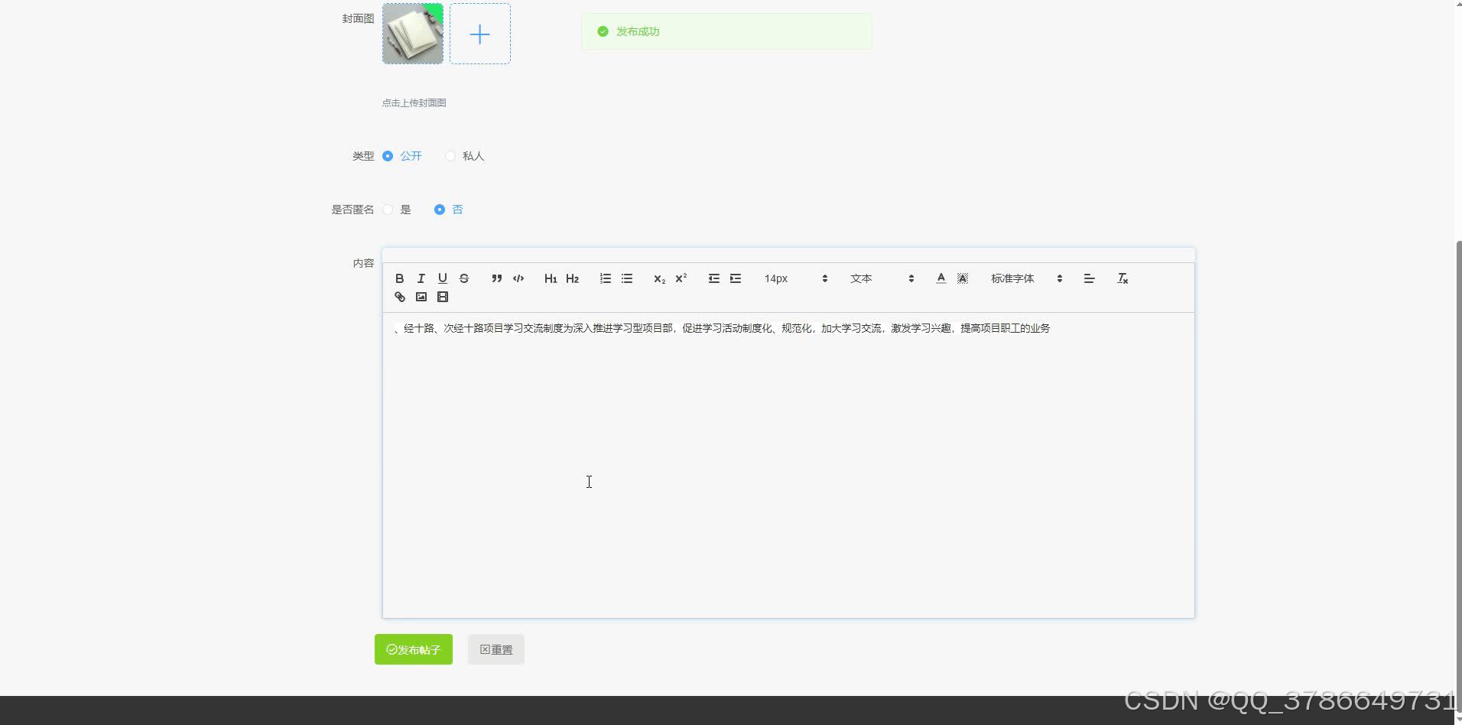Insert a blockquote

pyautogui.click(x=497, y=278)
